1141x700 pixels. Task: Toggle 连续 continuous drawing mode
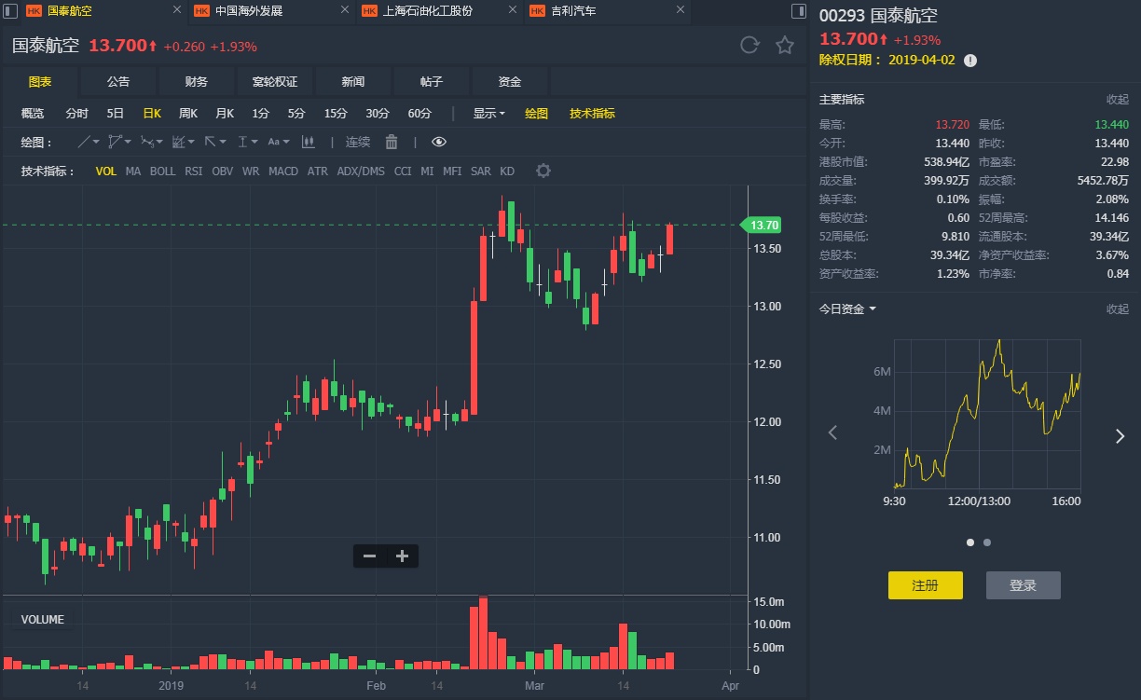358,142
